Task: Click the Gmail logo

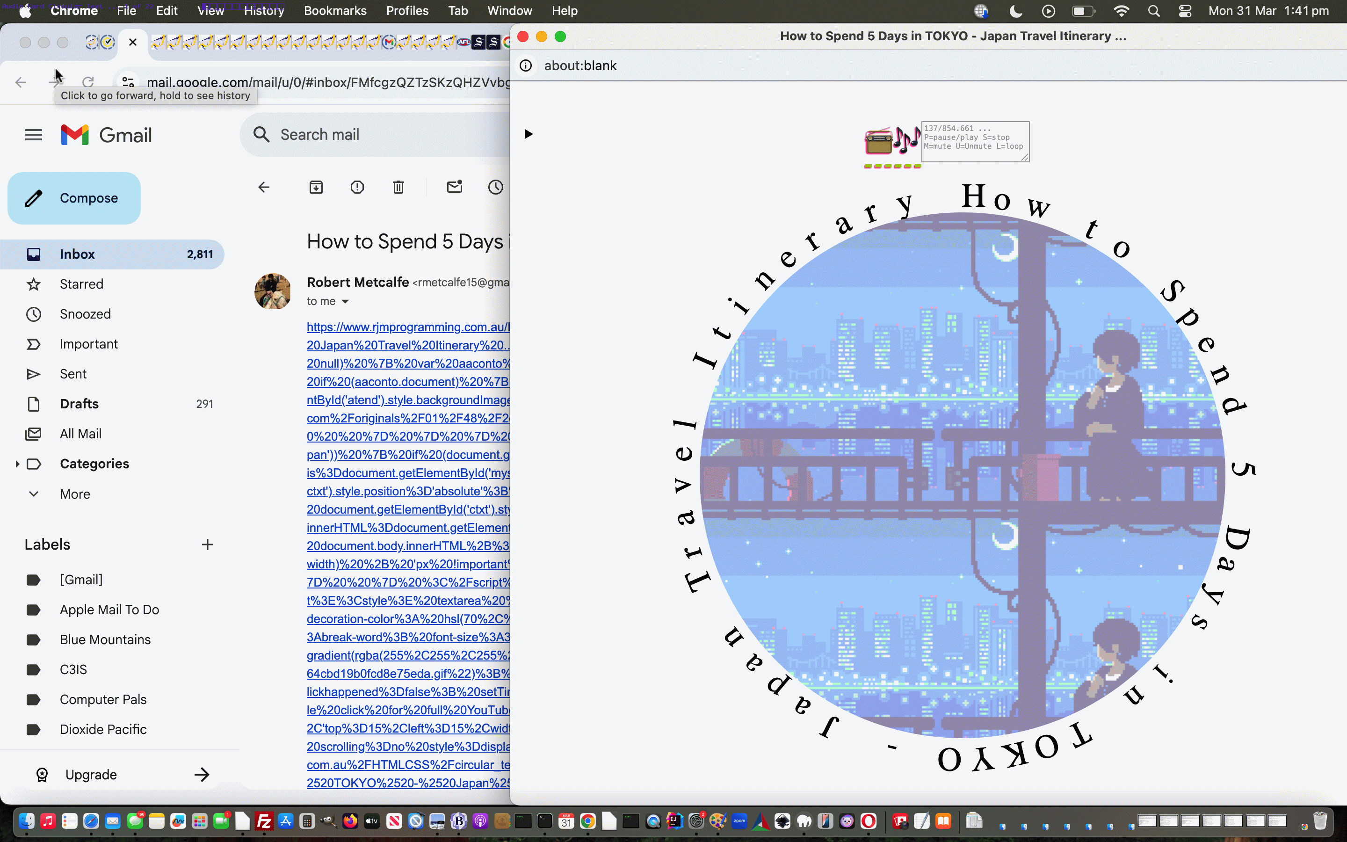Action: click(x=106, y=135)
